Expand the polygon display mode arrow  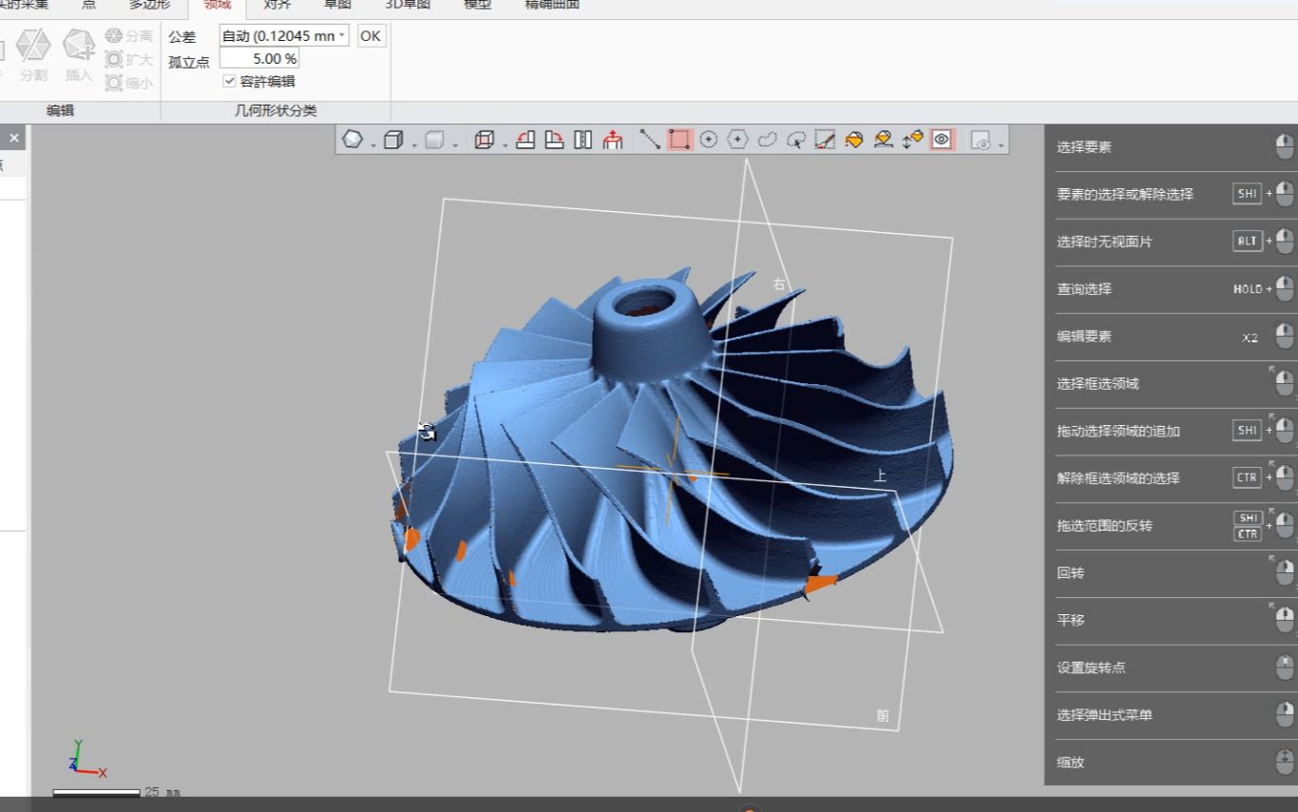point(372,145)
